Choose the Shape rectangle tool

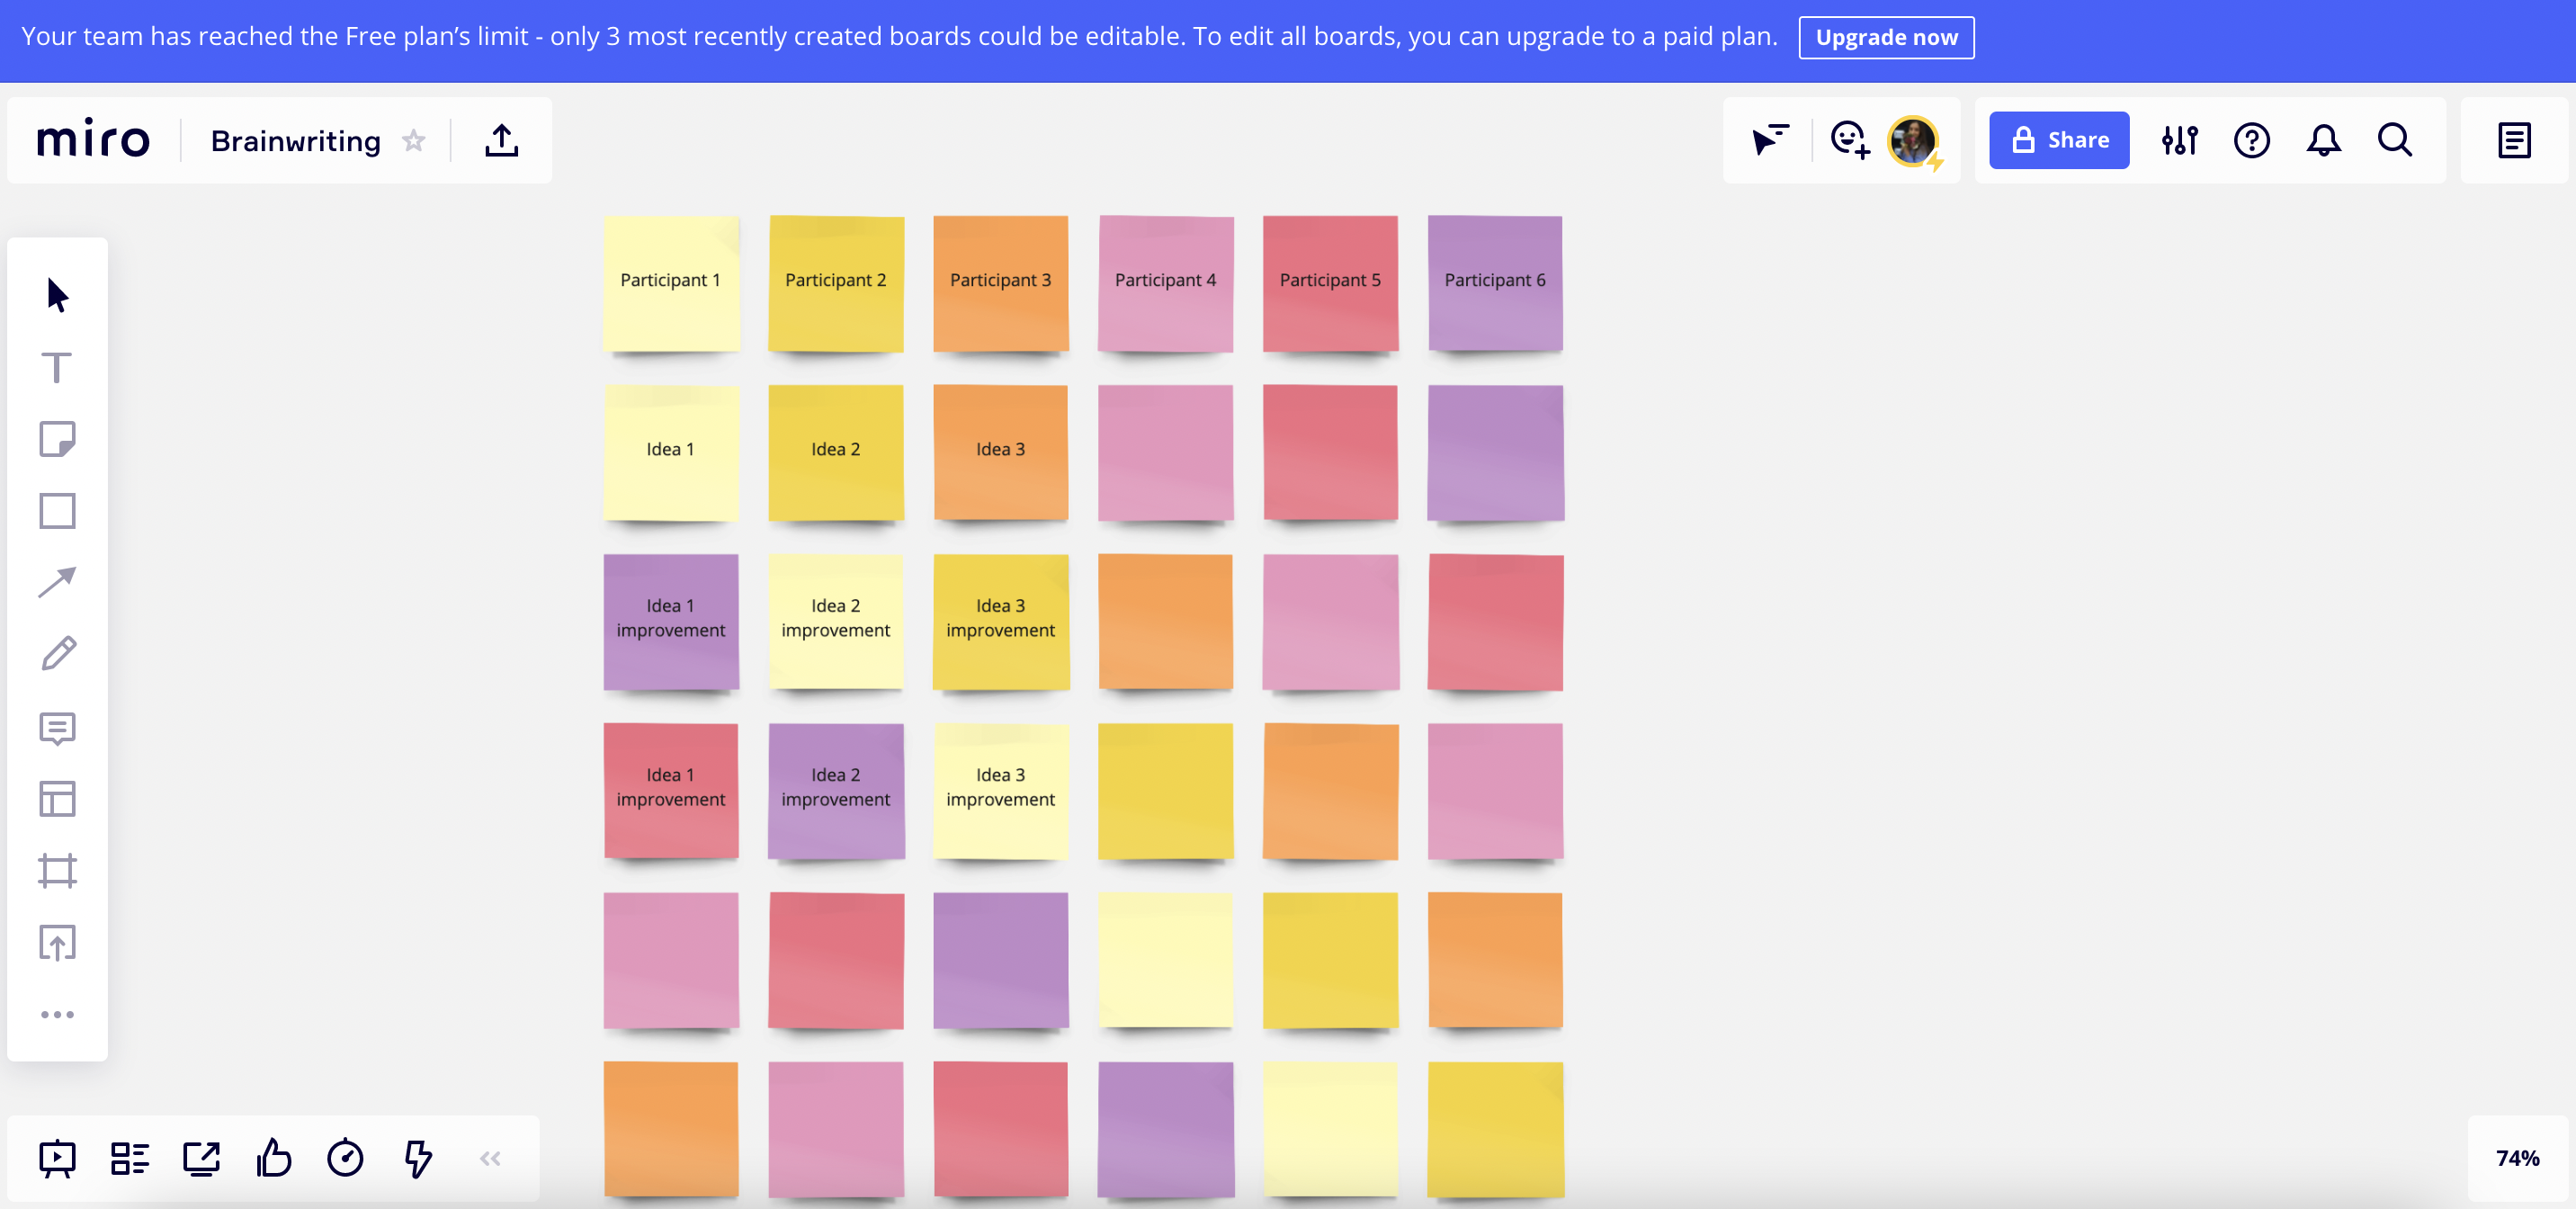coord(57,511)
